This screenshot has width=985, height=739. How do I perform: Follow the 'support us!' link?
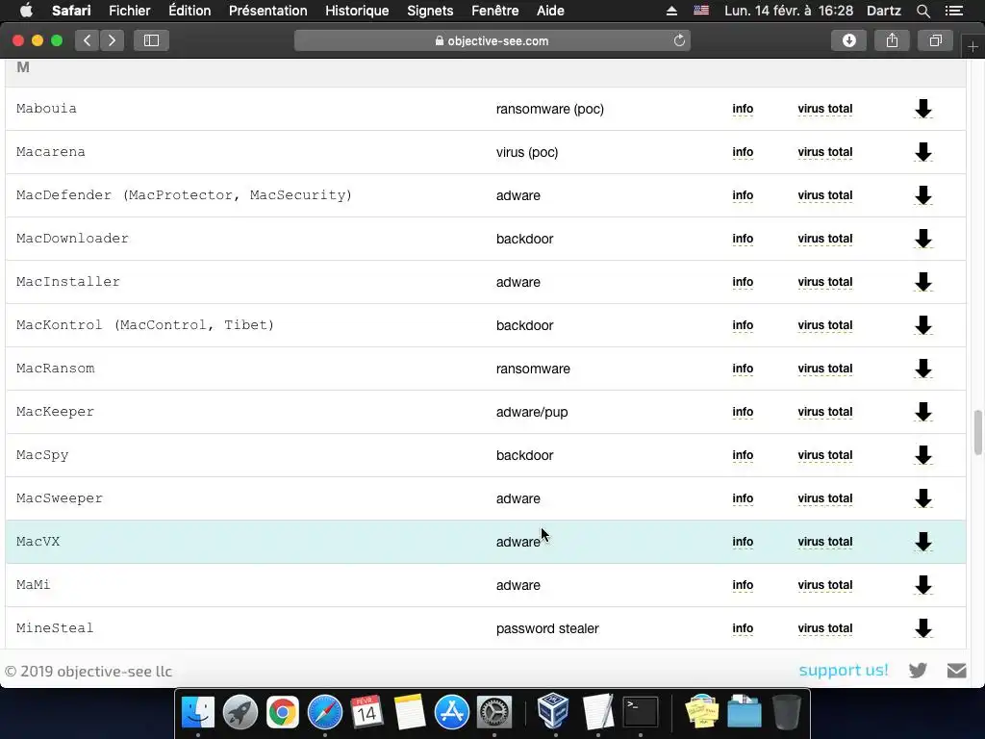coord(843,670)
